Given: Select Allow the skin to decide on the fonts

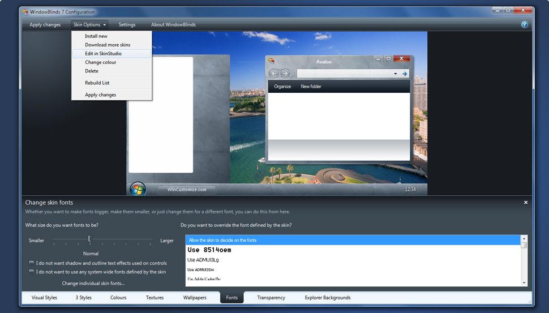Looking at the screenshot, I should [353, 240].
